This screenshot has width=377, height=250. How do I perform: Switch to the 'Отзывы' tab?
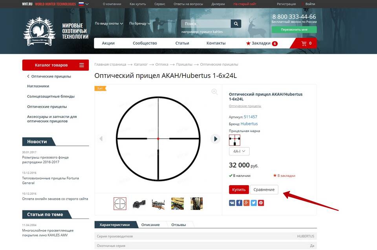(179, 225)
